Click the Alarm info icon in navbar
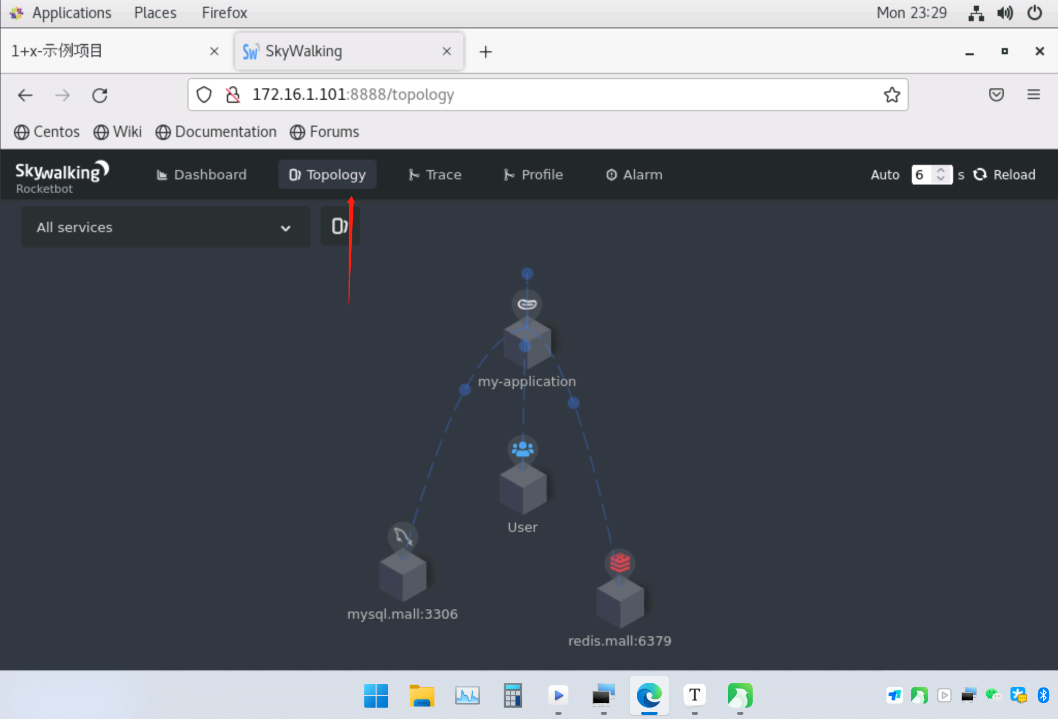 pos(612,174)
